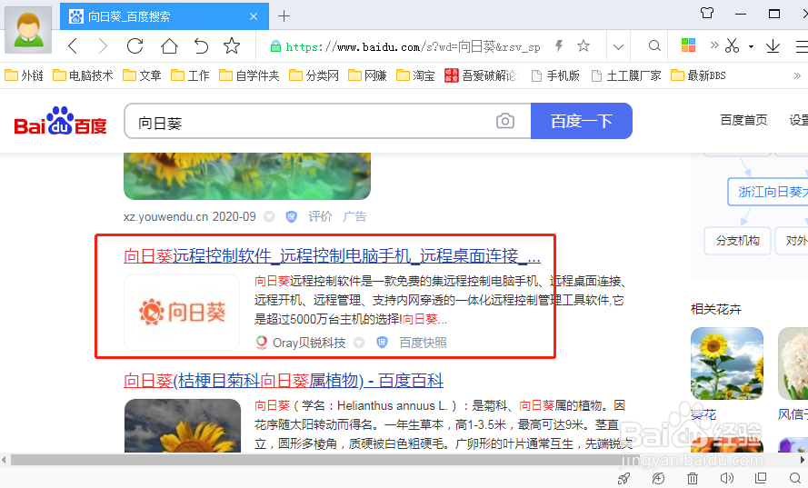Image resolution: width=808 pixels, height=488 pixels.
Task: Open the screenshot options small arrow
Action: pyautogui.click(x=752, y=46)
